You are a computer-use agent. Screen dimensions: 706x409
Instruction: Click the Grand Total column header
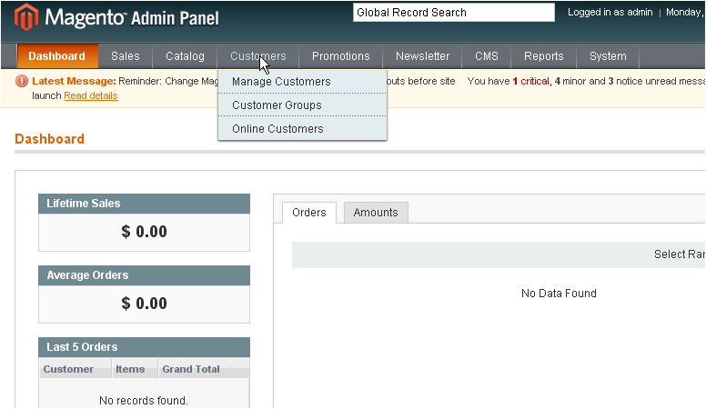[x=204, y=369]
